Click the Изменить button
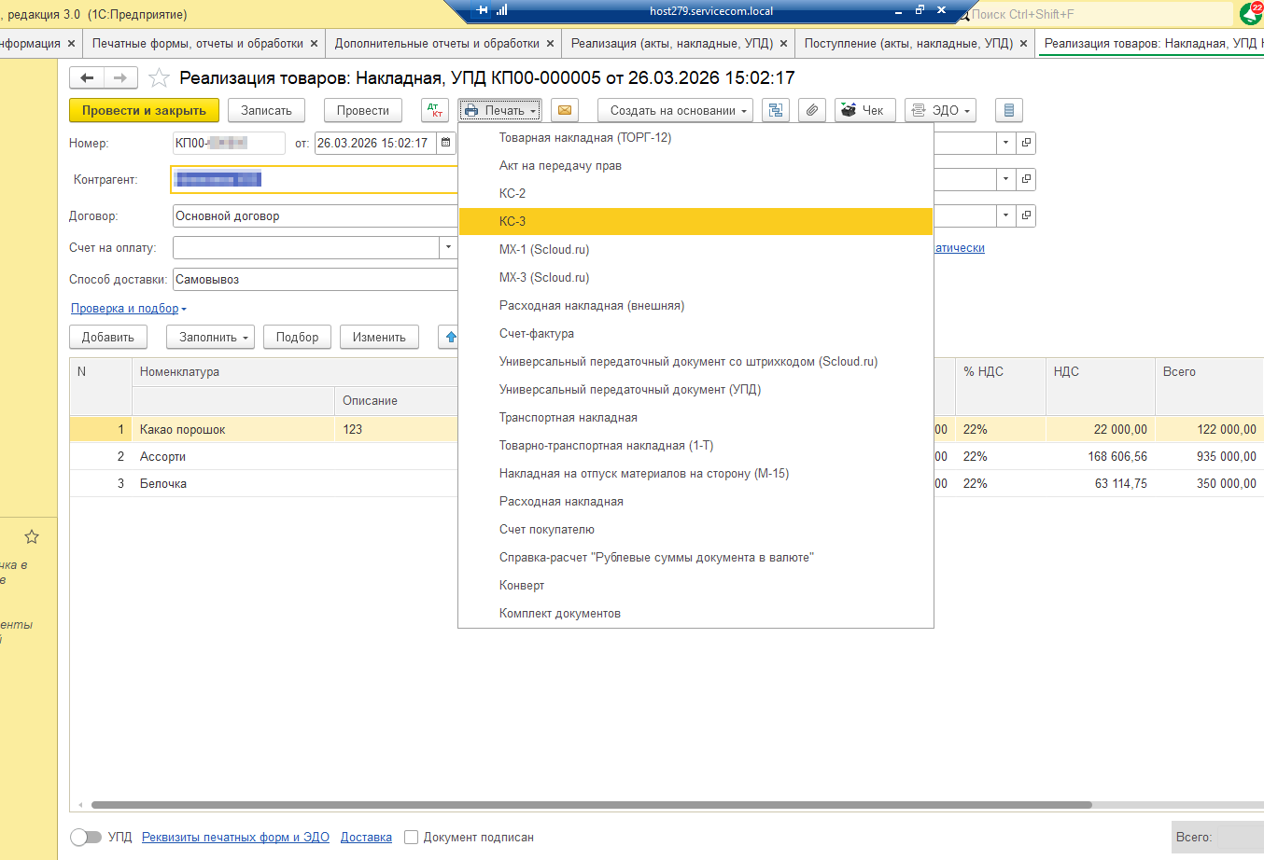 (x=379, y=337)
